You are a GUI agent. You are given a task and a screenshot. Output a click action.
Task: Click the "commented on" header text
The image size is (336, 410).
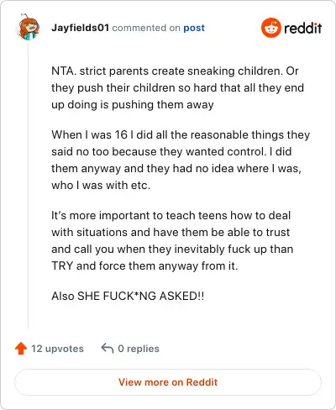(x=146, y=28)
